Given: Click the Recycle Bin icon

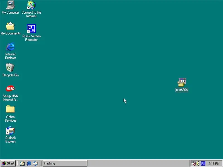Looking at the screenshot, I should coord(10,68).
